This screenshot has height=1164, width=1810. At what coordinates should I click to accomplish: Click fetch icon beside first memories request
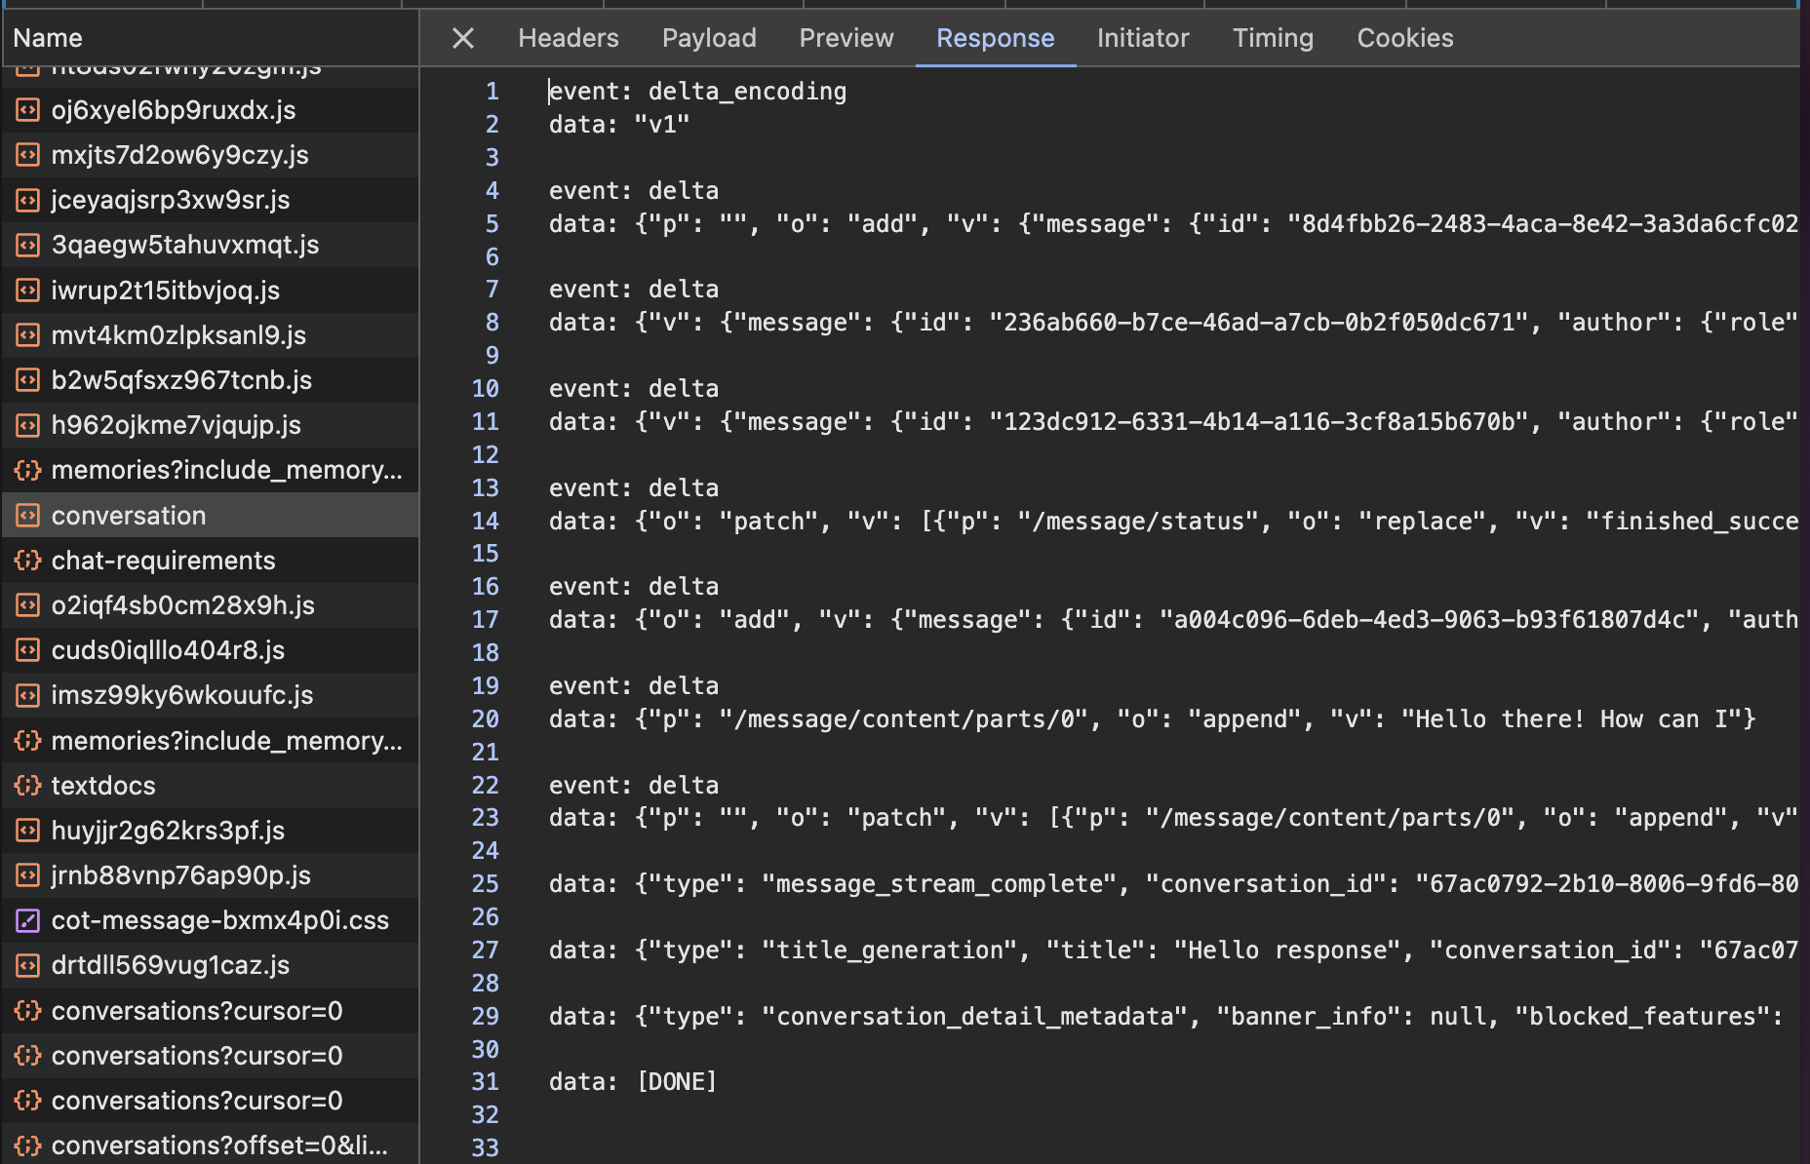pos(28,470)
